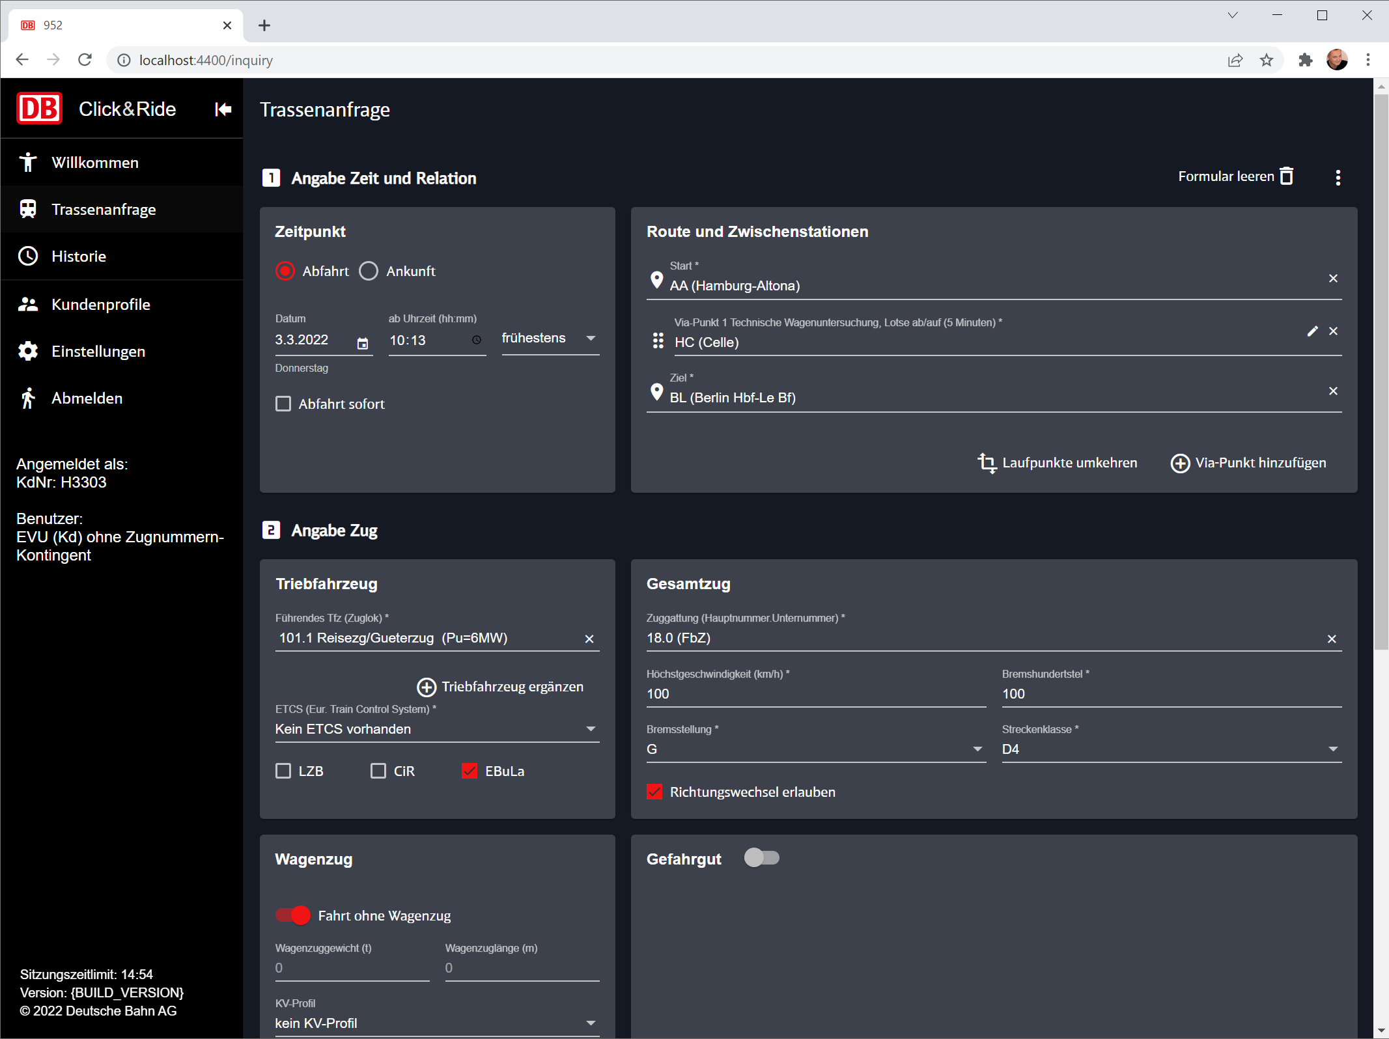Enable the Gefahrgut switch

point(761,858)
